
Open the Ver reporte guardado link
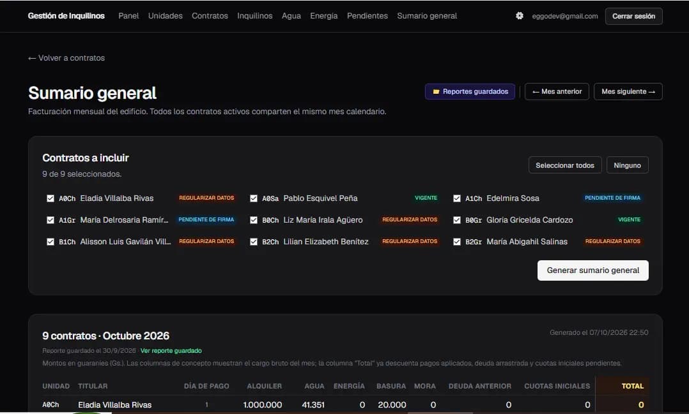[171, 351]
